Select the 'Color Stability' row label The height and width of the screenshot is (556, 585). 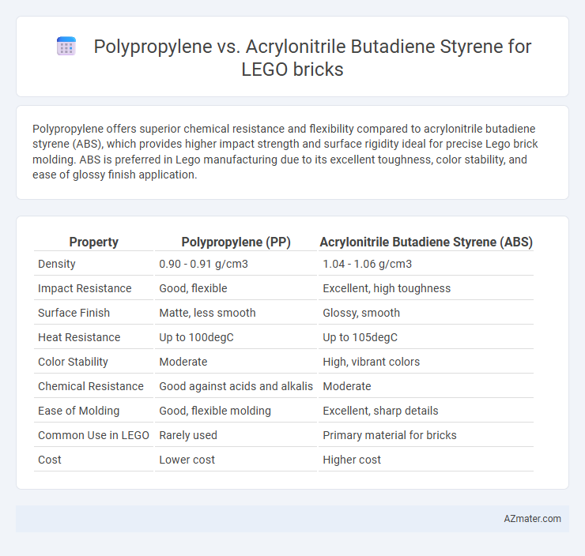[73, 362]
